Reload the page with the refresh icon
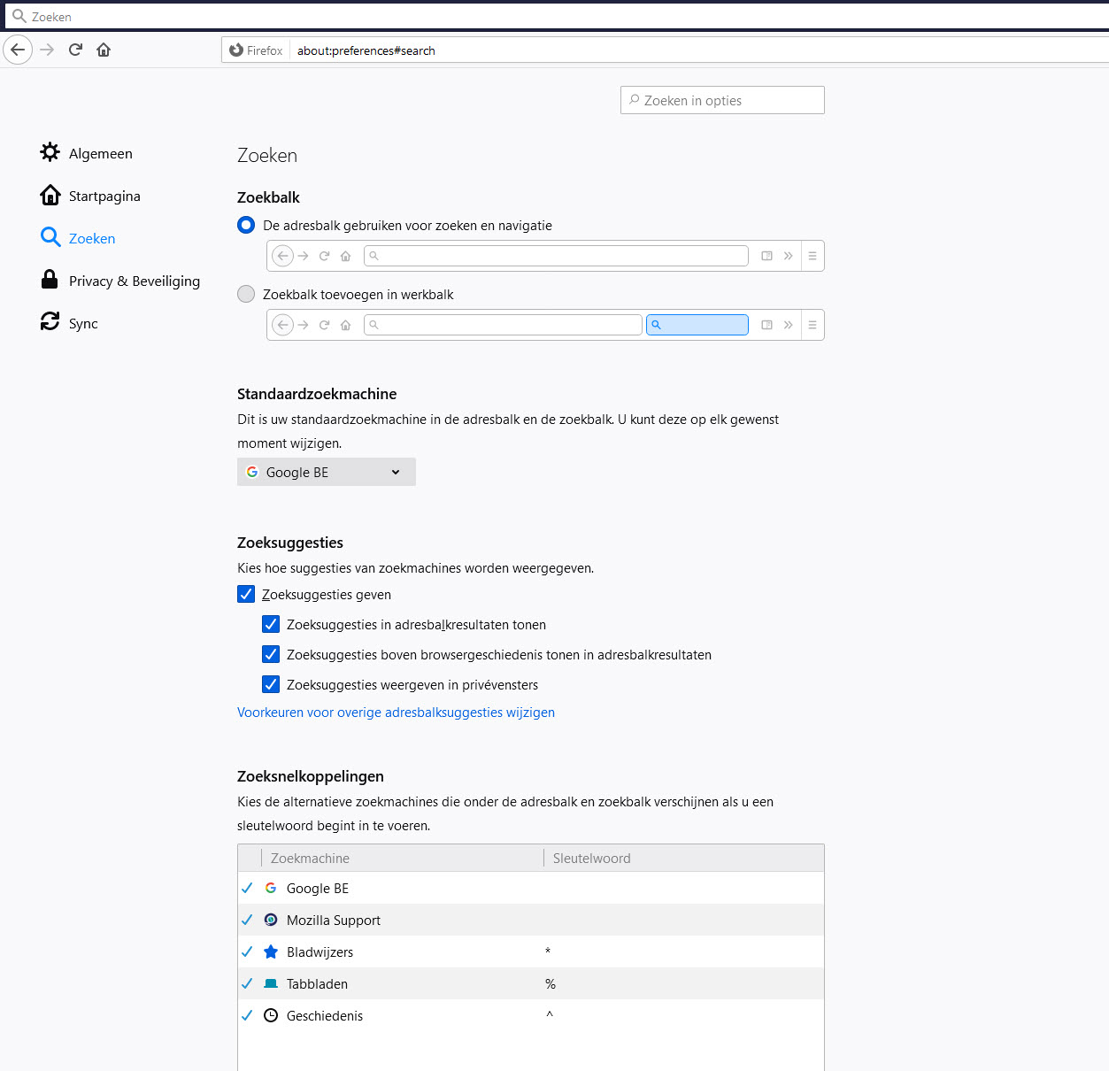Screen dimensions: 1109x1071 [75, 50]
